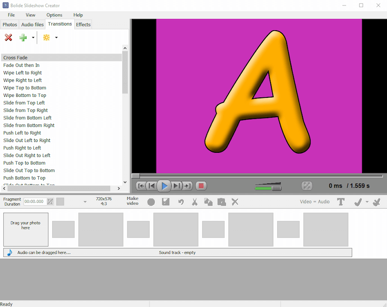Click the green add transition icon
Image resolution: width=387 pixels, height=307 pixels.
tap(22, 37)
